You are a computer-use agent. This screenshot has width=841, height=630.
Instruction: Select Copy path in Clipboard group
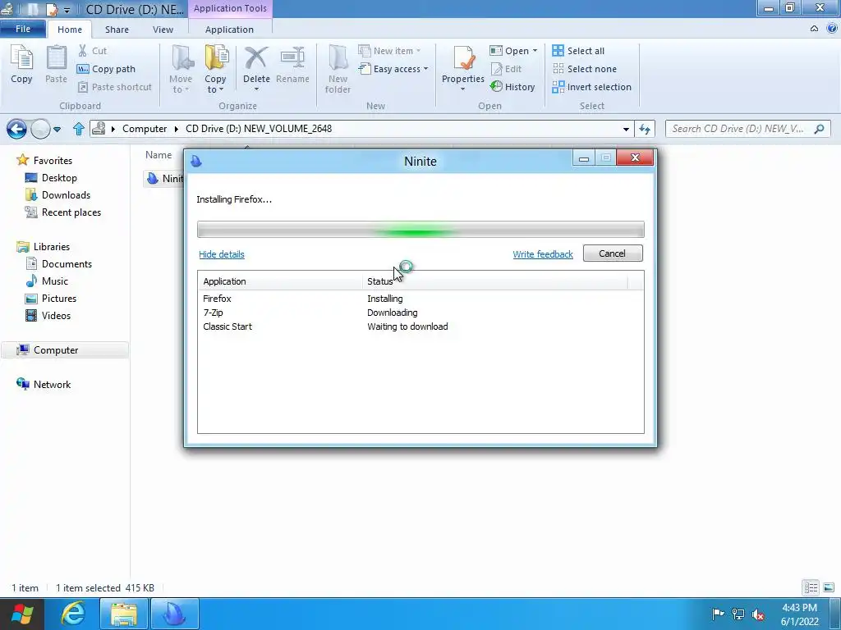point(106,69)
